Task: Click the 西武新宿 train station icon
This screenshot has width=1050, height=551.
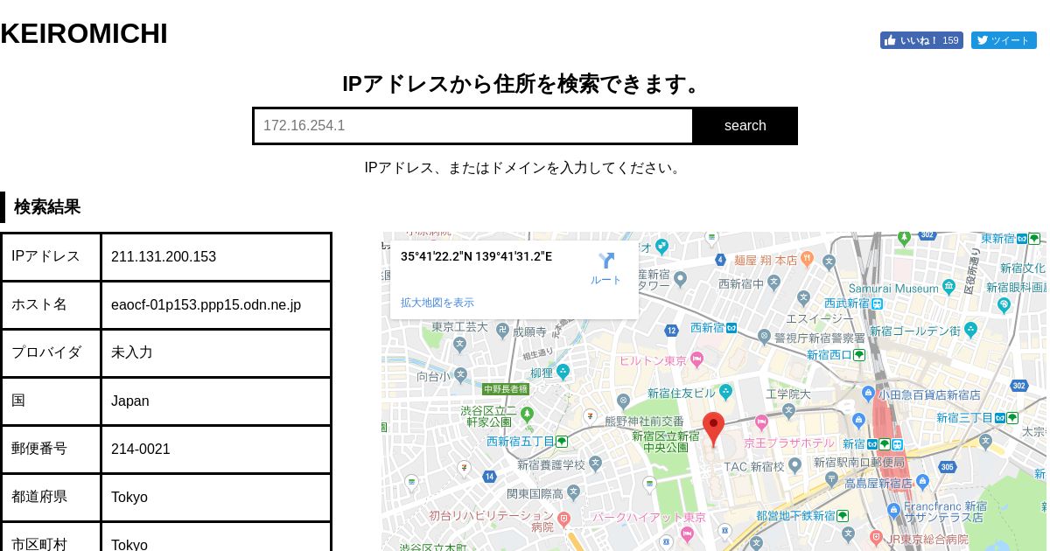Action: click(877, 303)
